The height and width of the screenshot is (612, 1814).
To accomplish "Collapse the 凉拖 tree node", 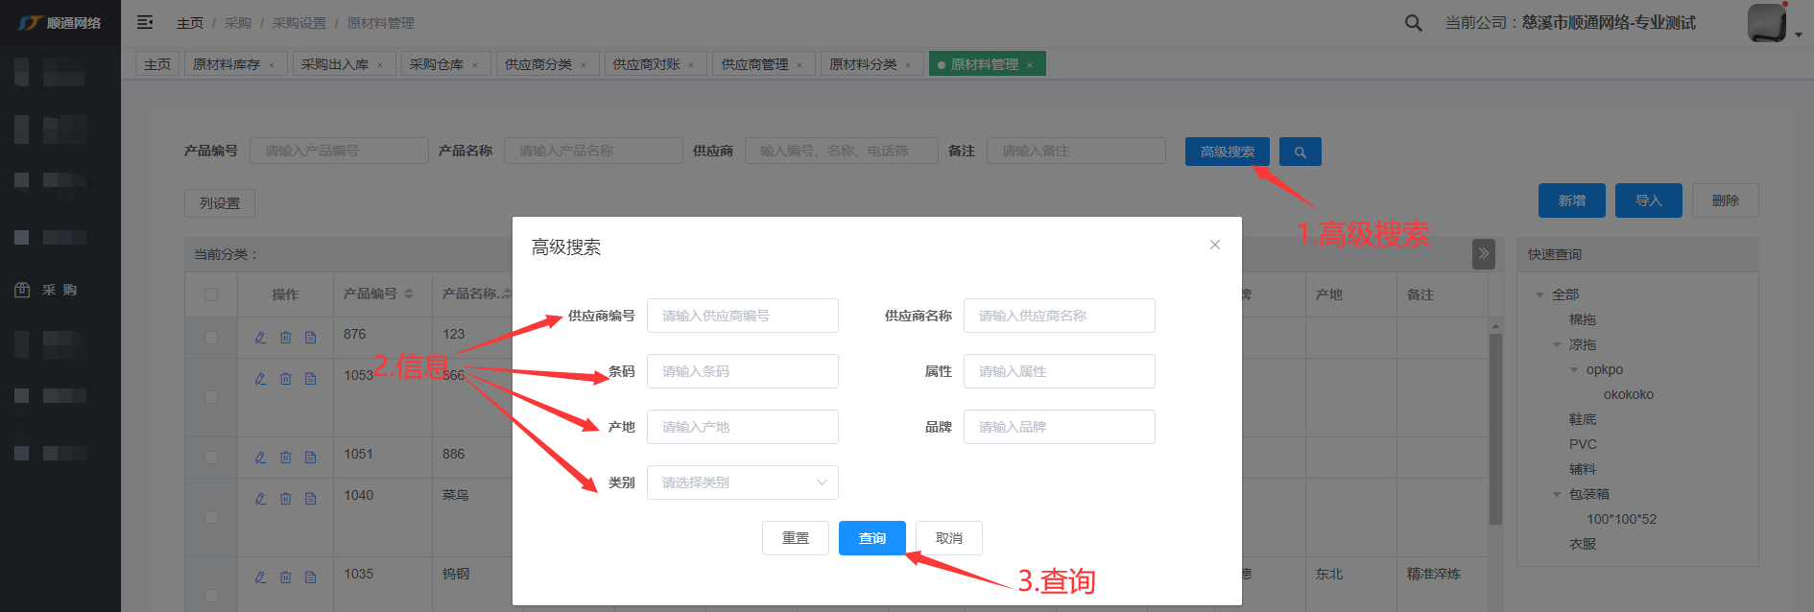I will tap(1557, 345).
